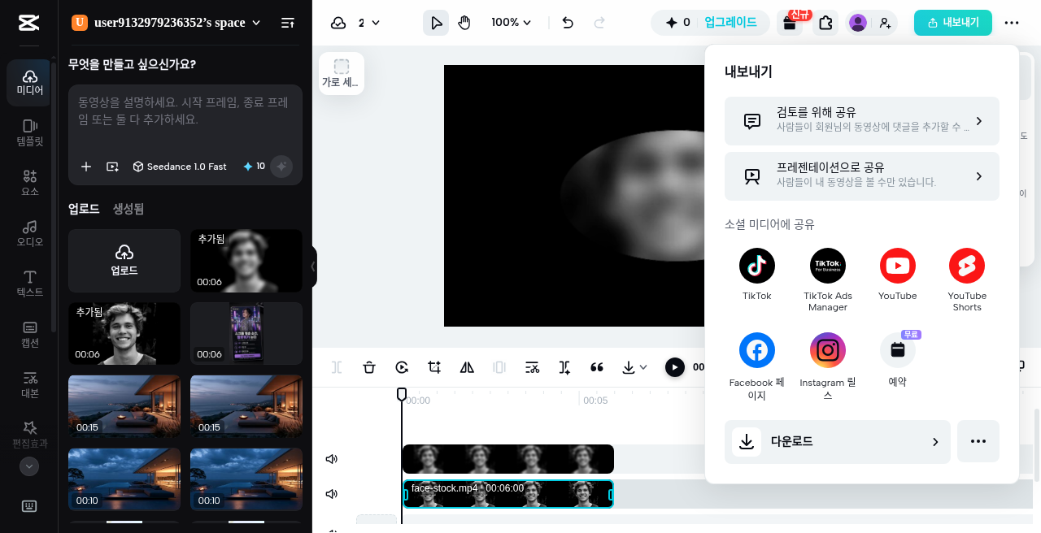Click the crop tool in timeline toolbar
Viewport: 1041px width, 533px height.
434,367
